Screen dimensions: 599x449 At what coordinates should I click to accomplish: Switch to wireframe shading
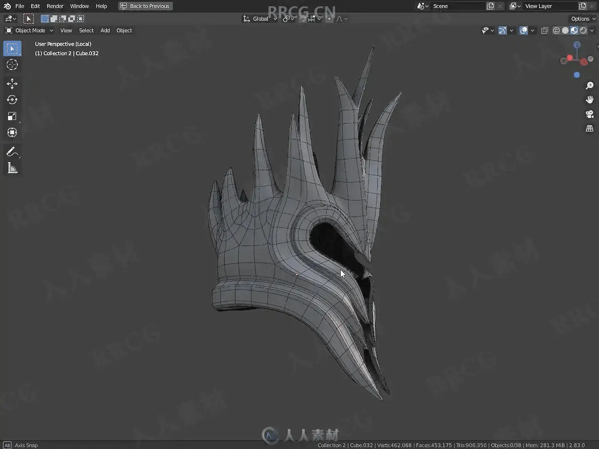[556, 30]
